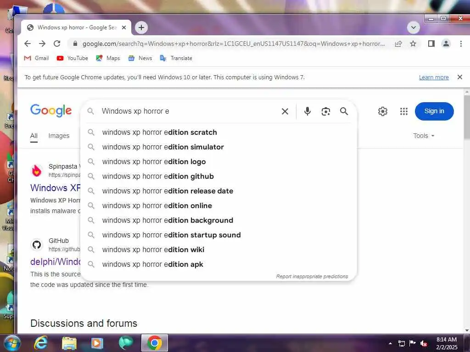This screenshot has width=470, height=352.
Task: Bookmark this page with the star icon
Action: (413, 44)
